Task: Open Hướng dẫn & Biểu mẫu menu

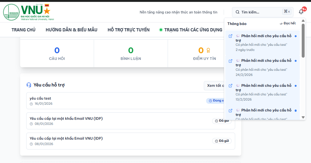Action: tap(71, 30)
